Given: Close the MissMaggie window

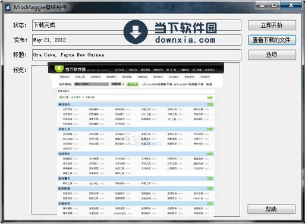Looking at the screenshot, I should 291,5.
